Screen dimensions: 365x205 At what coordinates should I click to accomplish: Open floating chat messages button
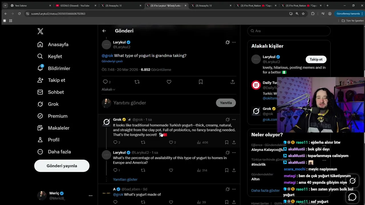352,197
